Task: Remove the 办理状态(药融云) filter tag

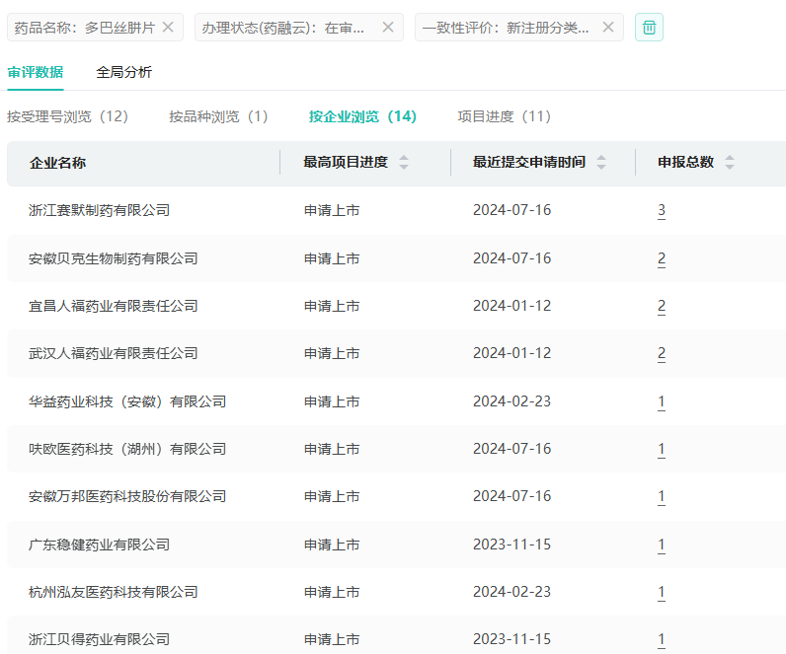Action: 388,28
